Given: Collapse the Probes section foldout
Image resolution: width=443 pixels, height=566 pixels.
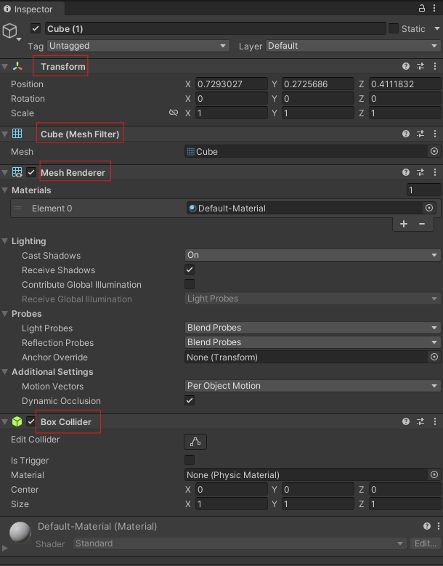Looking at the screenshot, I should 4,313.
